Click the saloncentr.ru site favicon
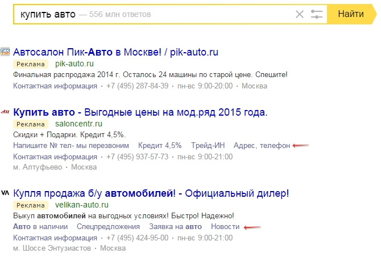Screen dimensions: 381x258 click(x=5, y=112)
